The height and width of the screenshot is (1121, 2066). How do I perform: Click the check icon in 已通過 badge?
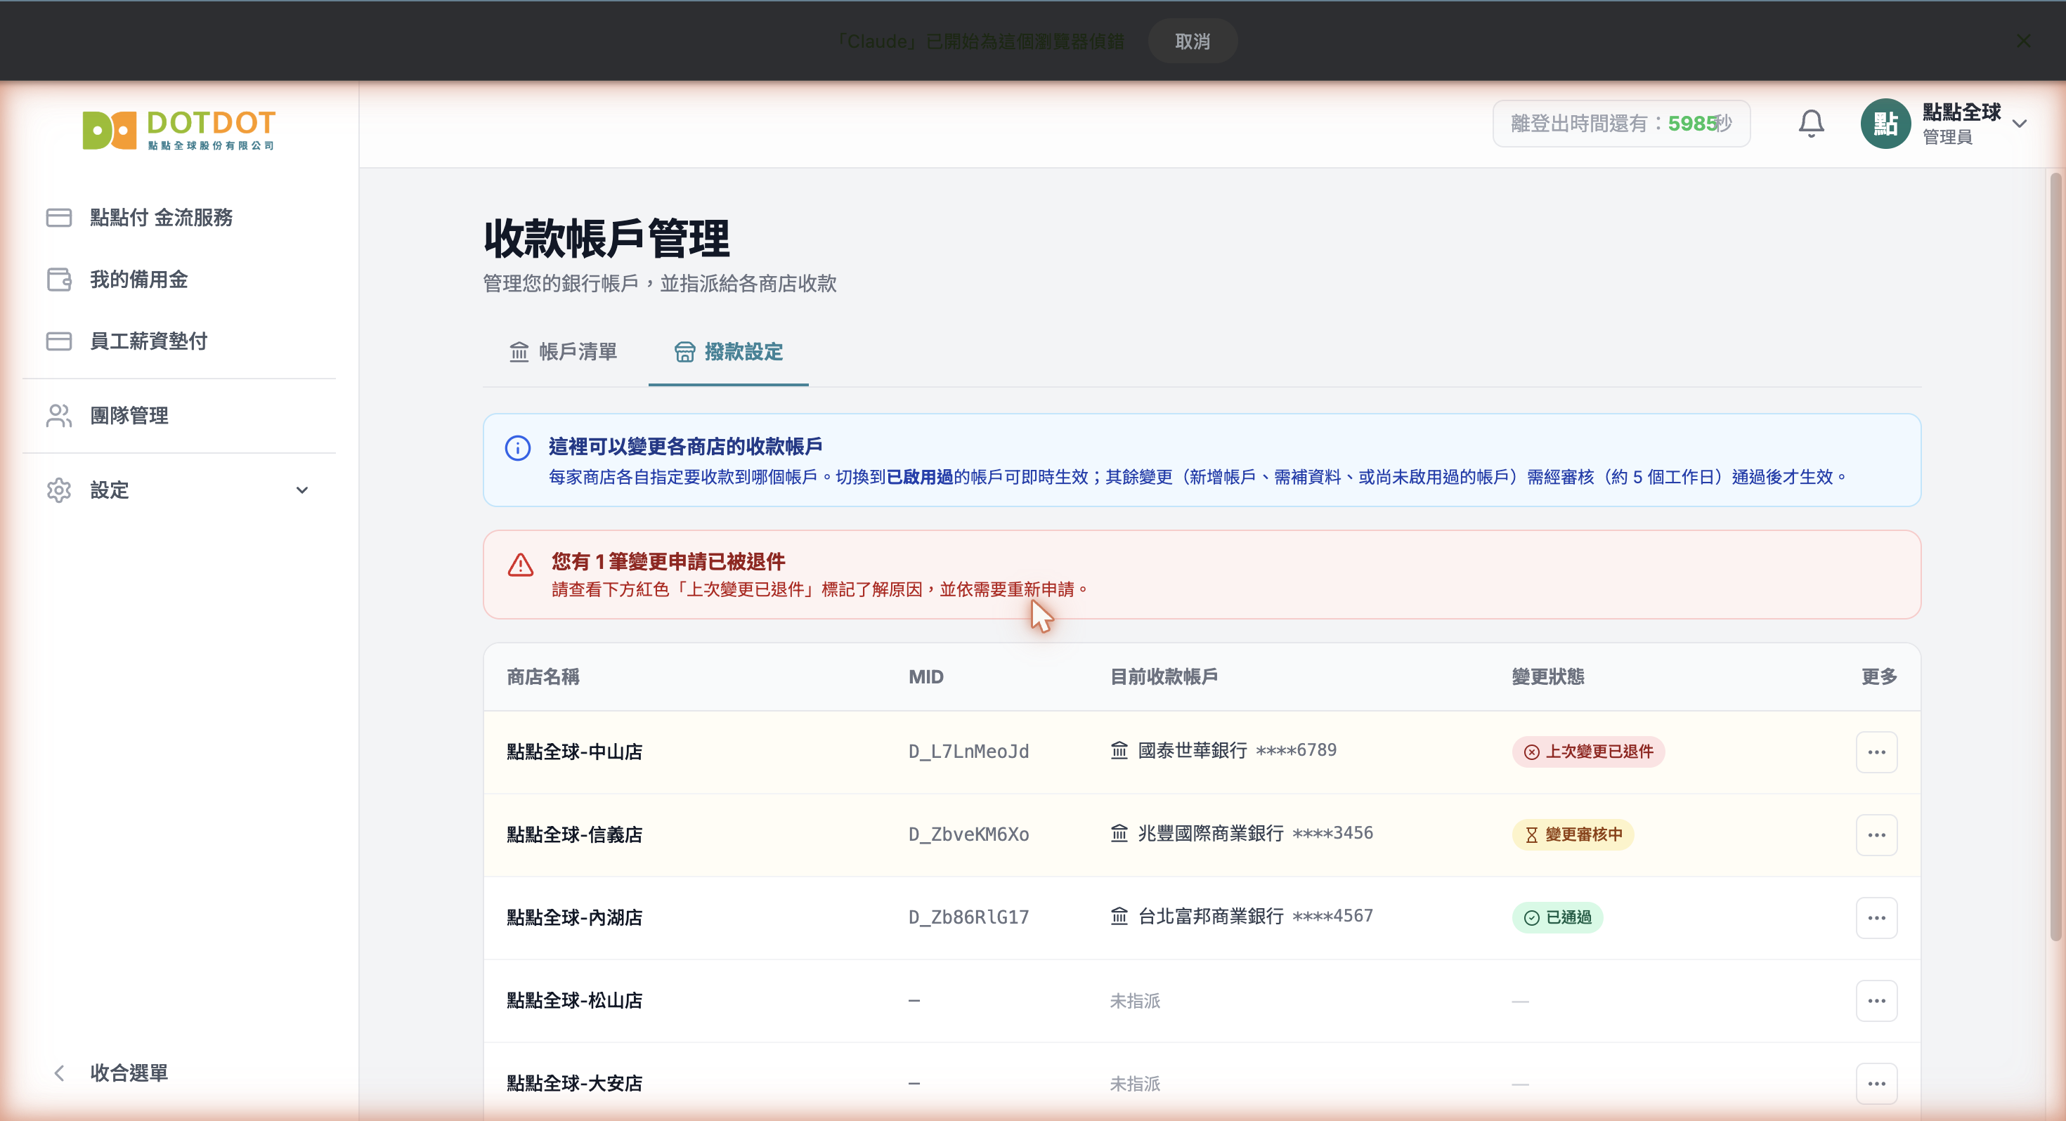tap(1531, 917)
